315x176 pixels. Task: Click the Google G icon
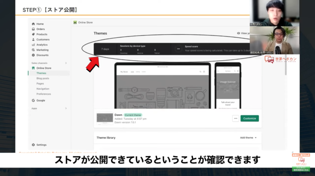tap(33, 100)
